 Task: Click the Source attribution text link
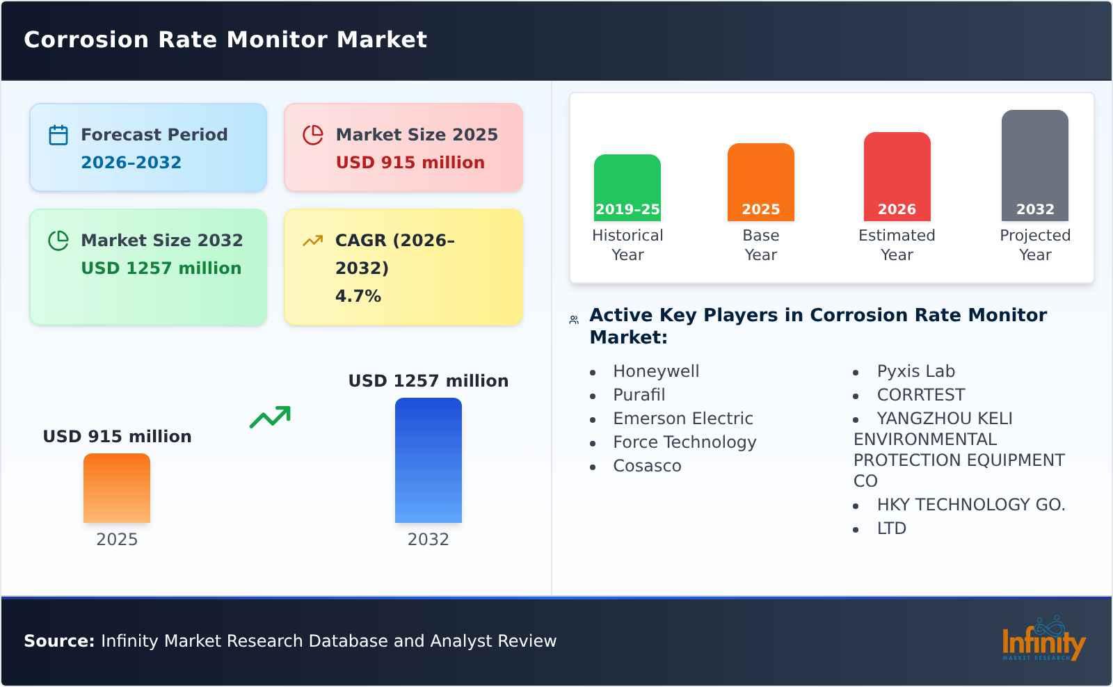(x=289, y=641)
